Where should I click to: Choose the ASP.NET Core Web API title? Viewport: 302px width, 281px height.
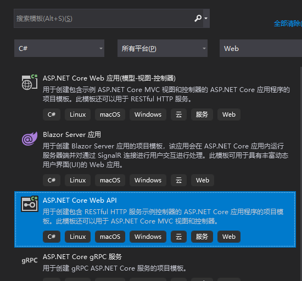(x=80, y=200)
